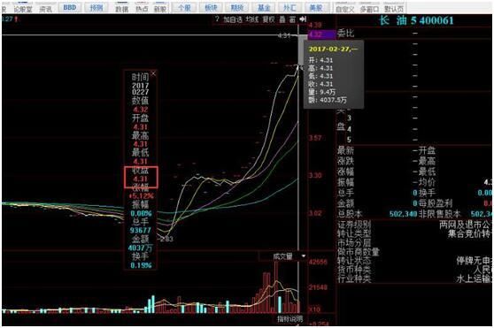Close the data popup panel with X
Screen dimensions: 494x328
[153, 73]
